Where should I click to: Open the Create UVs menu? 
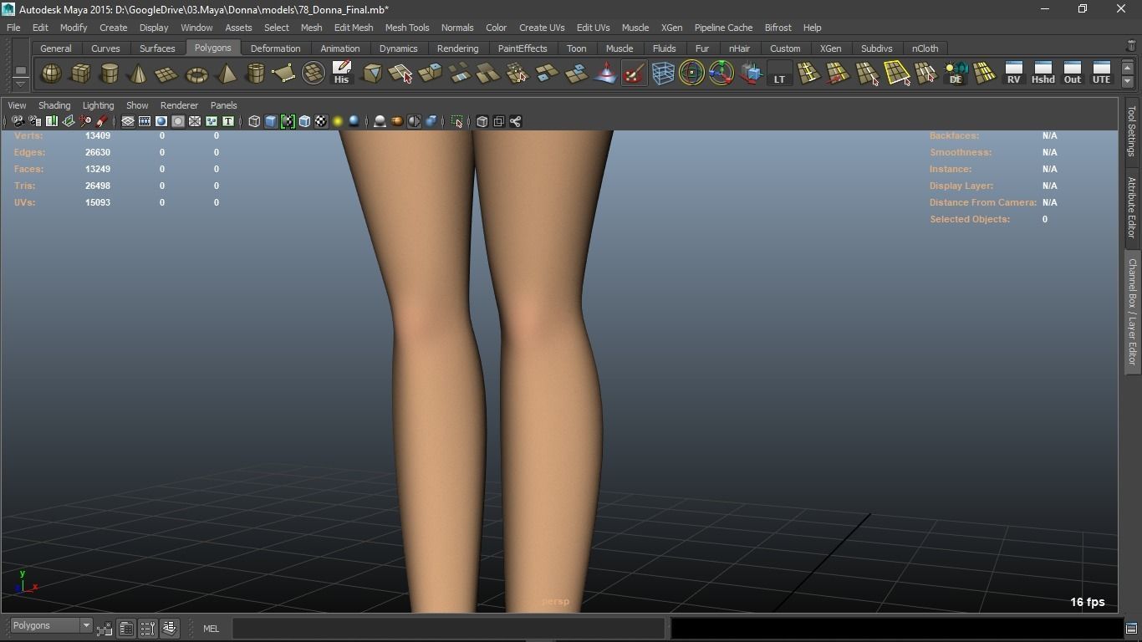(x=542, y=28)
